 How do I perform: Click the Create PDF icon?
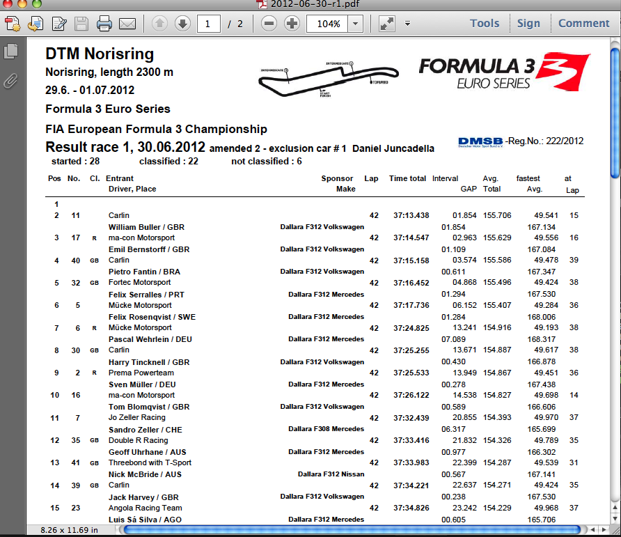tap(13, 24)
